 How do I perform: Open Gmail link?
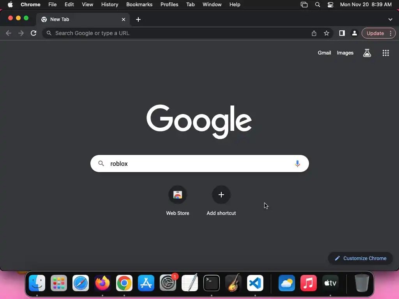point(325,53)
